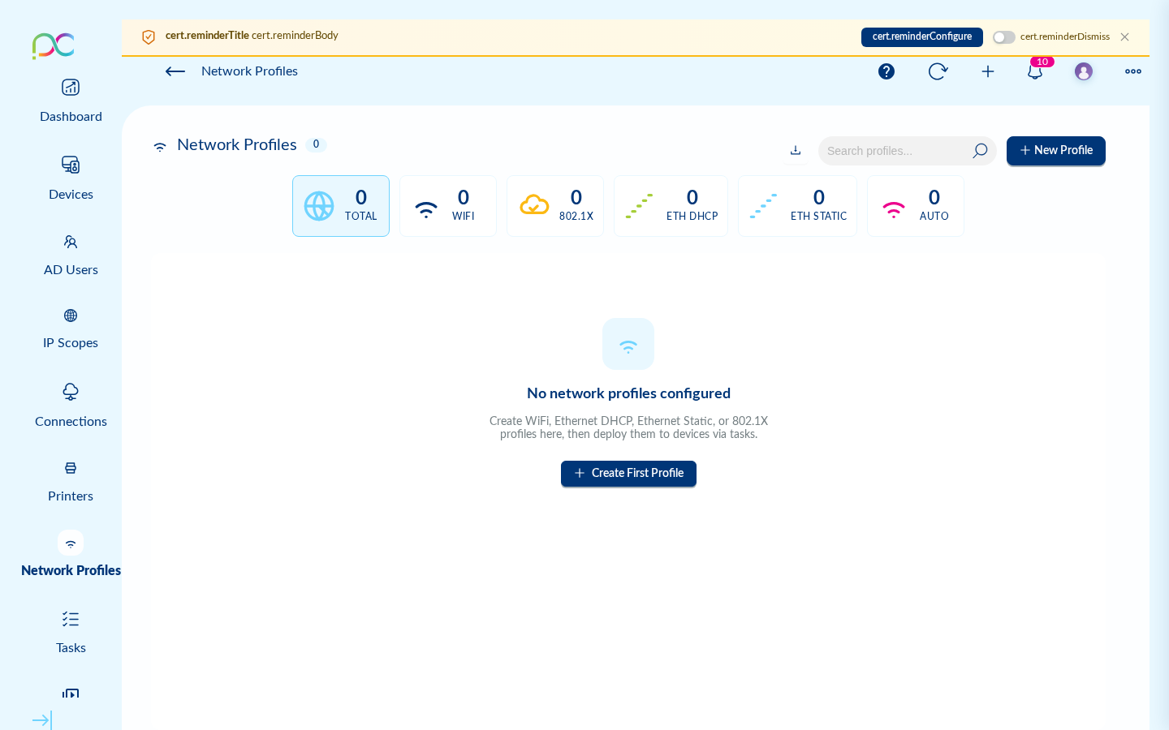
Task: Open Printers in the sidebar
Action: (x=71, y=480)
